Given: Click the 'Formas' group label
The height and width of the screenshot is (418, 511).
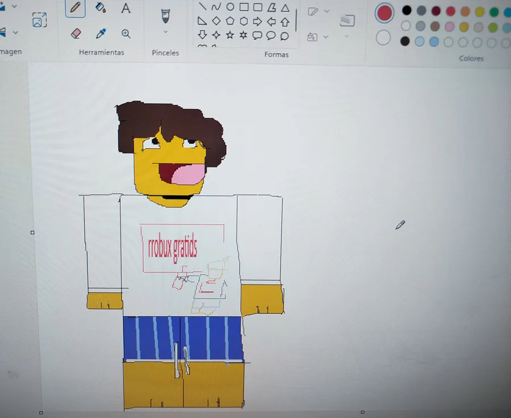Looking at the screenshot, I should 277,55.
